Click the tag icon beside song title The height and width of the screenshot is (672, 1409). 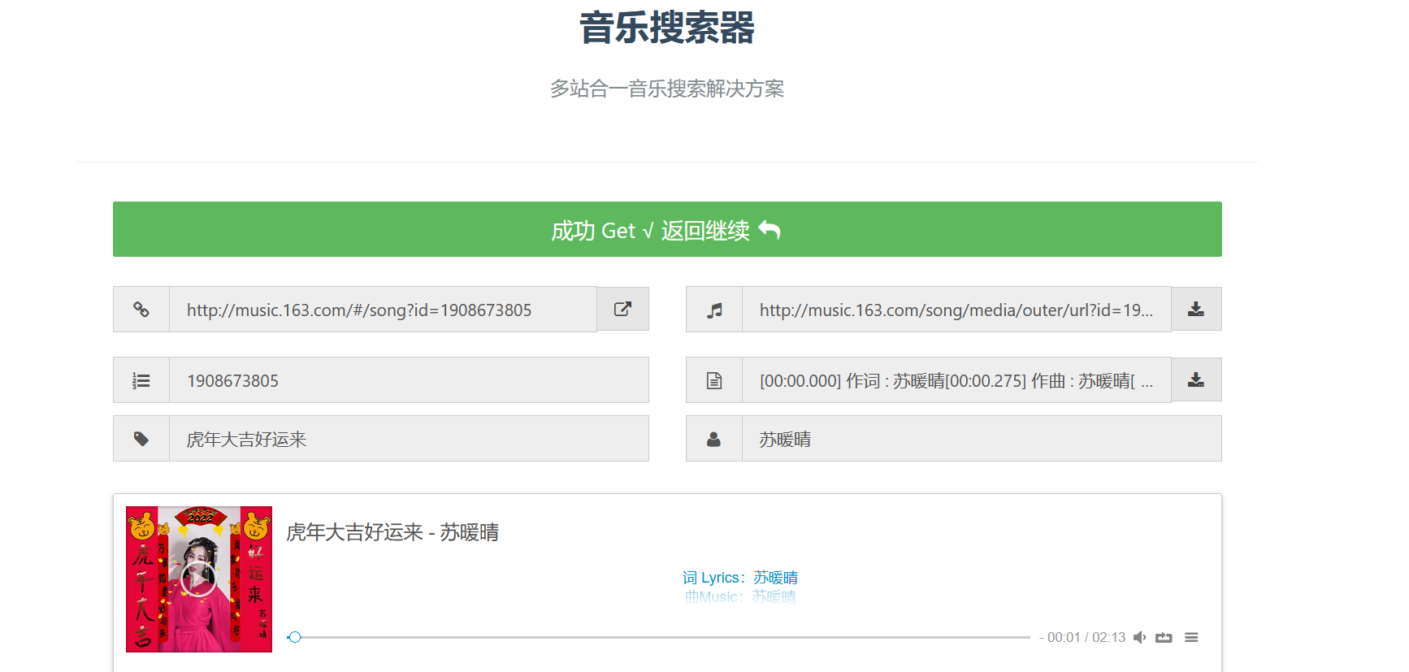pyautogui.click(x=141, y=439)
